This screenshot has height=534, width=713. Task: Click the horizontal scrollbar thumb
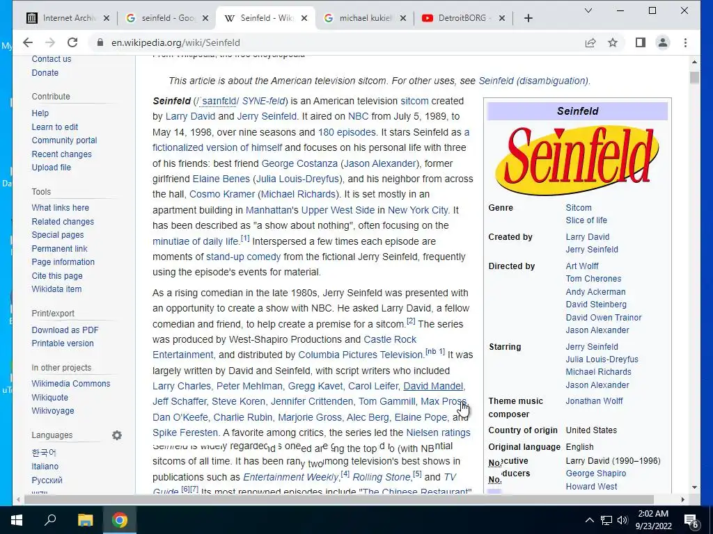[x=339, y=499]
